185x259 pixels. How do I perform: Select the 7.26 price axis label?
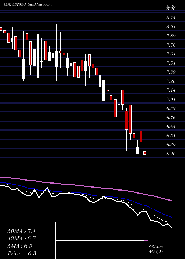coord(171,81)
